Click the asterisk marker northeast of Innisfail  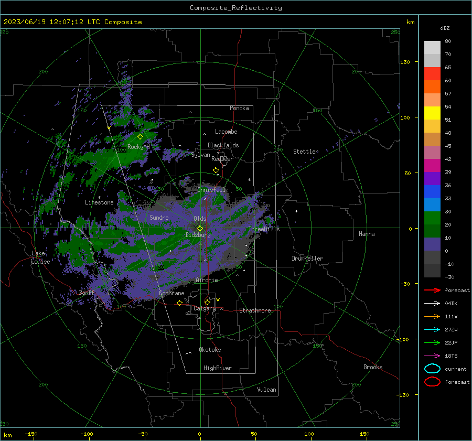tap(249, 180)
